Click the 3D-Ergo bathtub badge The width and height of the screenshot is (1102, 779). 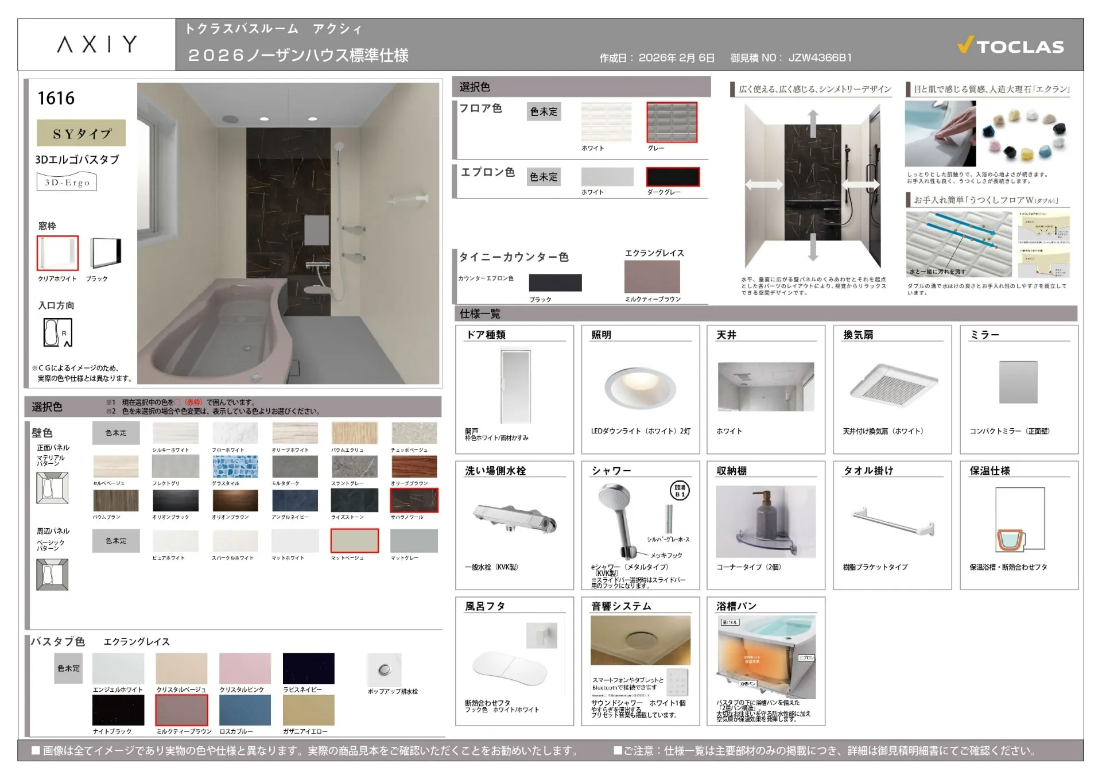(x=66, y=181)
